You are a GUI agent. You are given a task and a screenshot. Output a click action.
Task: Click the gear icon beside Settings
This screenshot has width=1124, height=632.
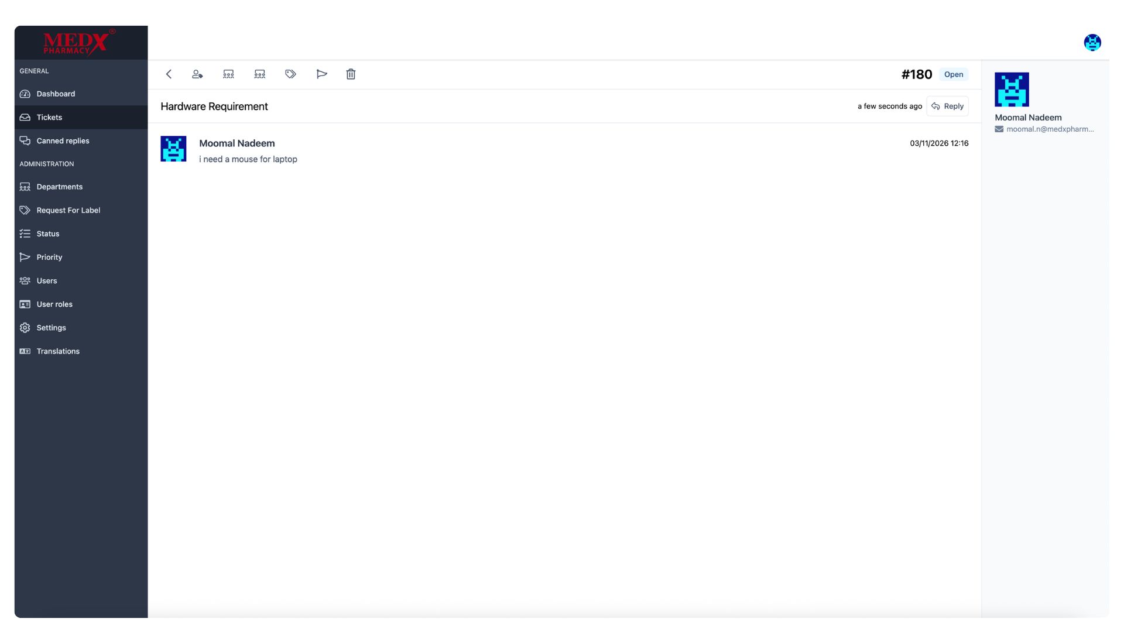25,328
